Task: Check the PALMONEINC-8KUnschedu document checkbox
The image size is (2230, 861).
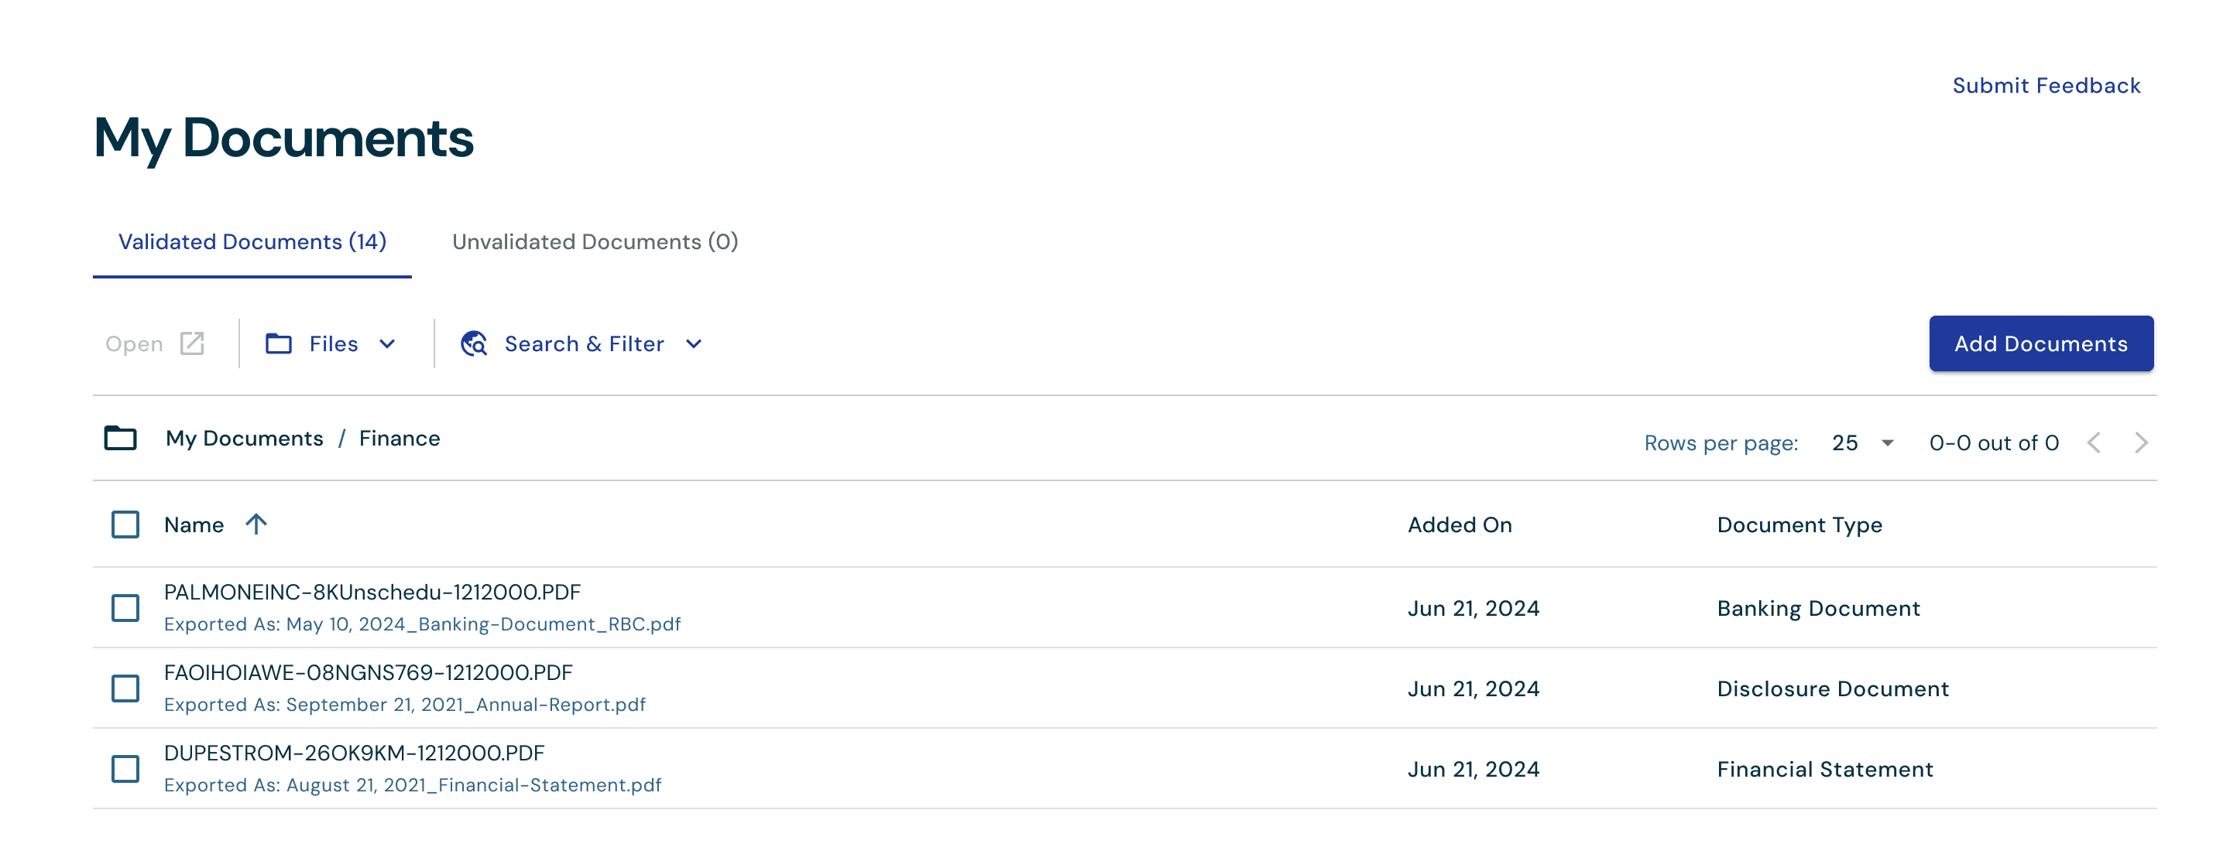Action: click(125, 608)
